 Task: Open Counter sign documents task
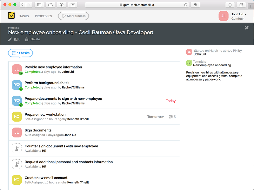pos(94,149)
